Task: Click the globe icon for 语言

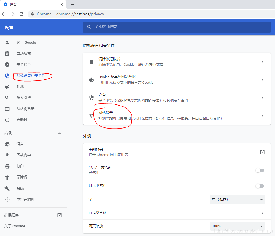Action: pyautogui.click(x=7, y=144)
